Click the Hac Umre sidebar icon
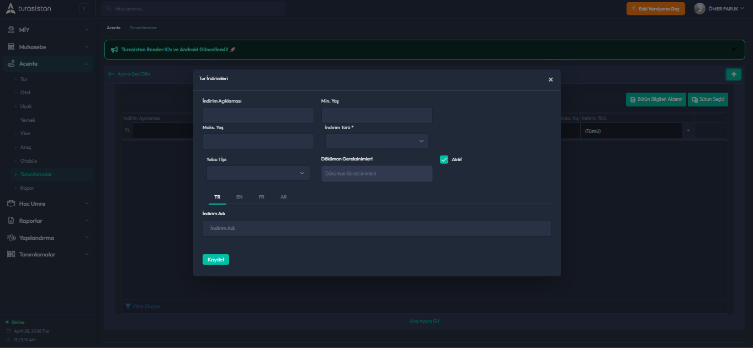Screen dimensions: 753x348 point(10,204)
